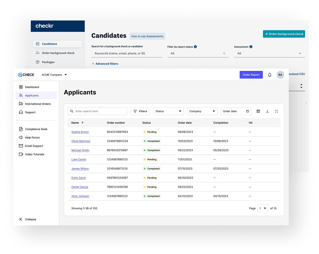The height and width of the screenshot is (254, 319).
Task: Click the notification bell icon
Action: [270, 75]
